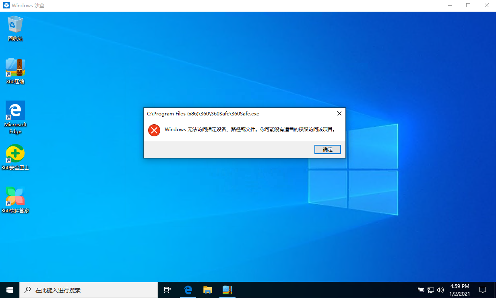Viewport: 496px width, 298px height.
Task: Check the battery status tray icon
Action: (x=421, y=290)
